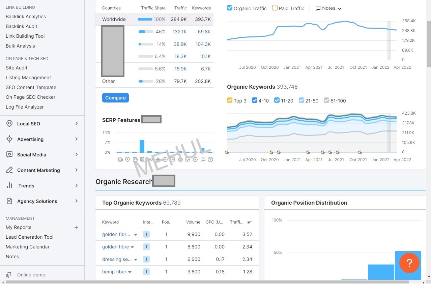Enable the Paid Traffic checkbox

[275, 8]
